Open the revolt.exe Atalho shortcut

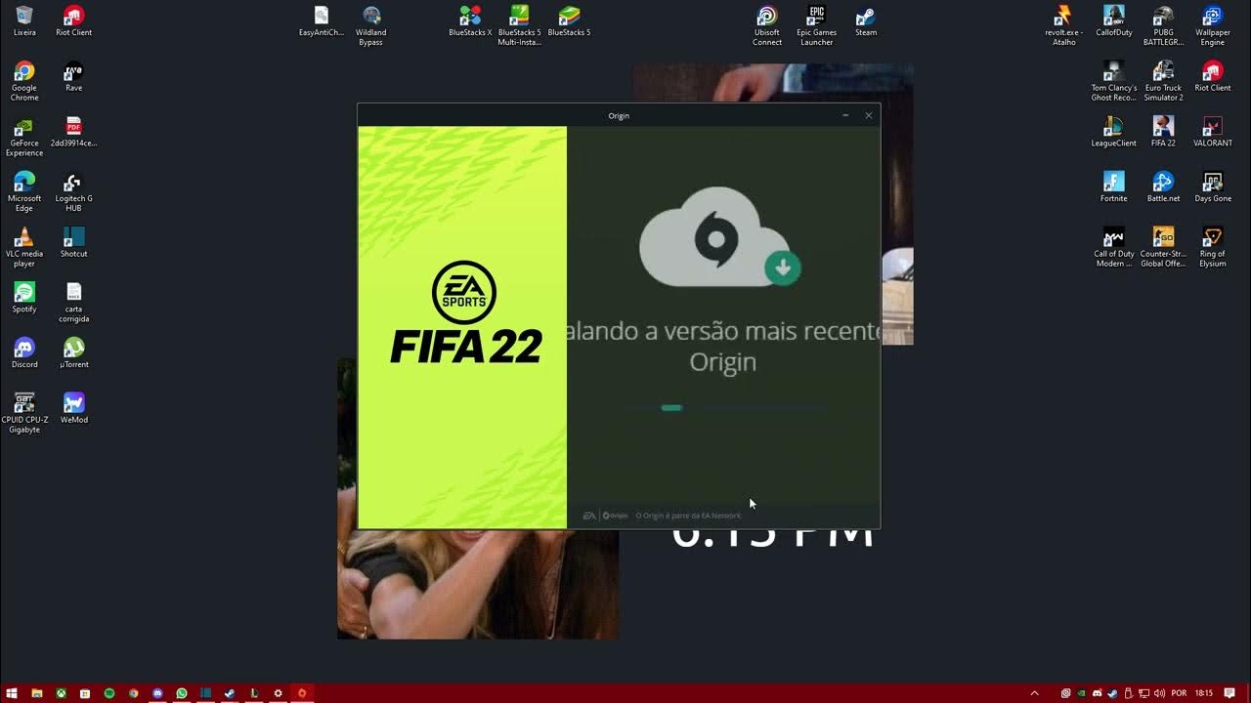click(1063, 26)
